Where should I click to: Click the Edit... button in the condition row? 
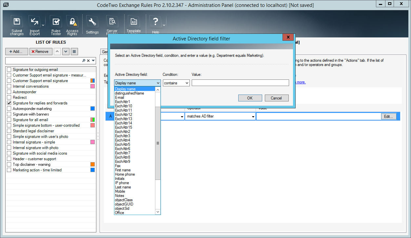(389, 116)
